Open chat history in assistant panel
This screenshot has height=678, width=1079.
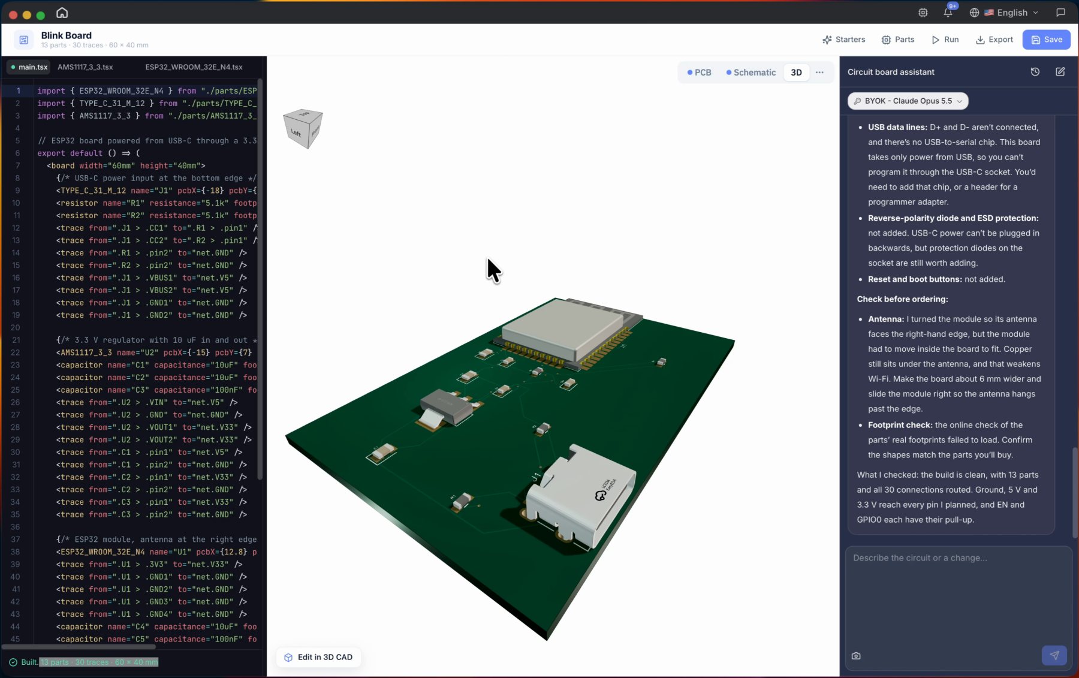(1035, 72)
